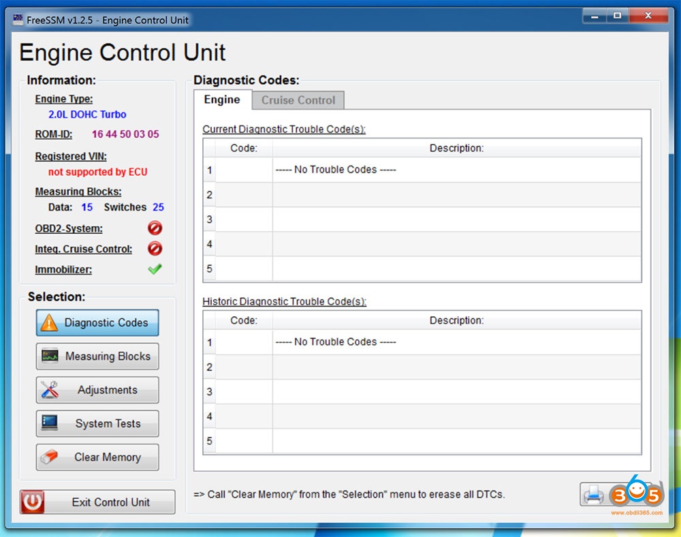Viewport: 681px width, 537px height.
Task: Click the 'Current Diagnostic Trouble Code(s):' heading
Action: click(284, 129)
